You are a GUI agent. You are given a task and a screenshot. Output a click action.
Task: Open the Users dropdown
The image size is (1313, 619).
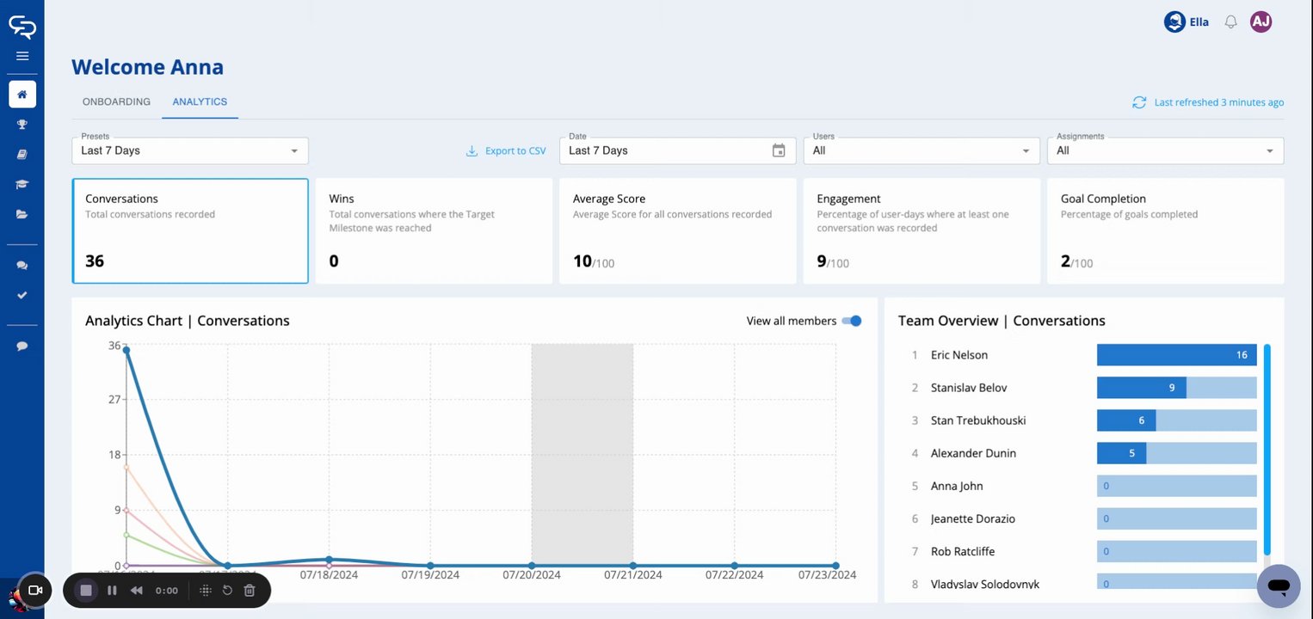pos(921,150)
